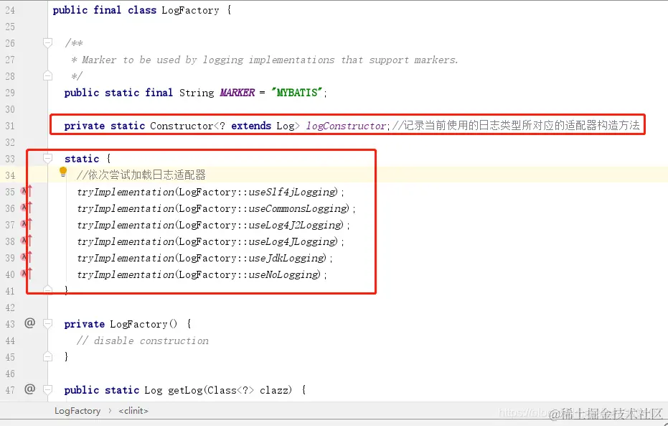Image resolution: width=668 pixels, height=426 pixels.
Task: Click line number 24 in the gutter
Action: (10, 10)
